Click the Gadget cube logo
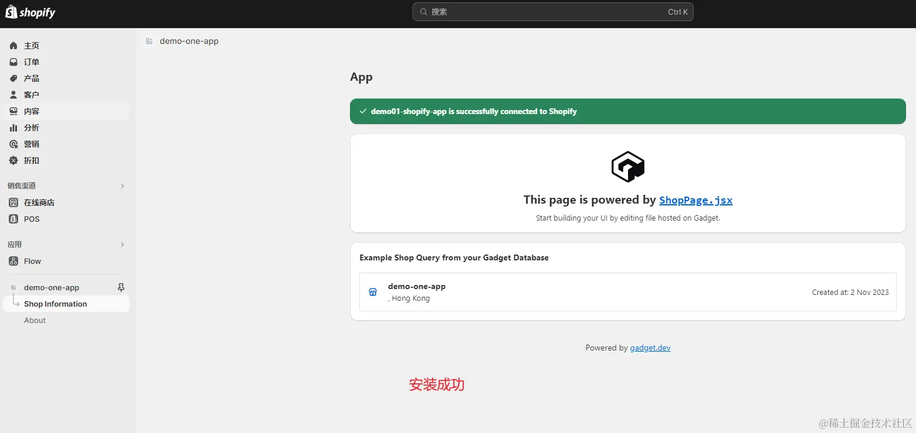 [x=628, y=167]
